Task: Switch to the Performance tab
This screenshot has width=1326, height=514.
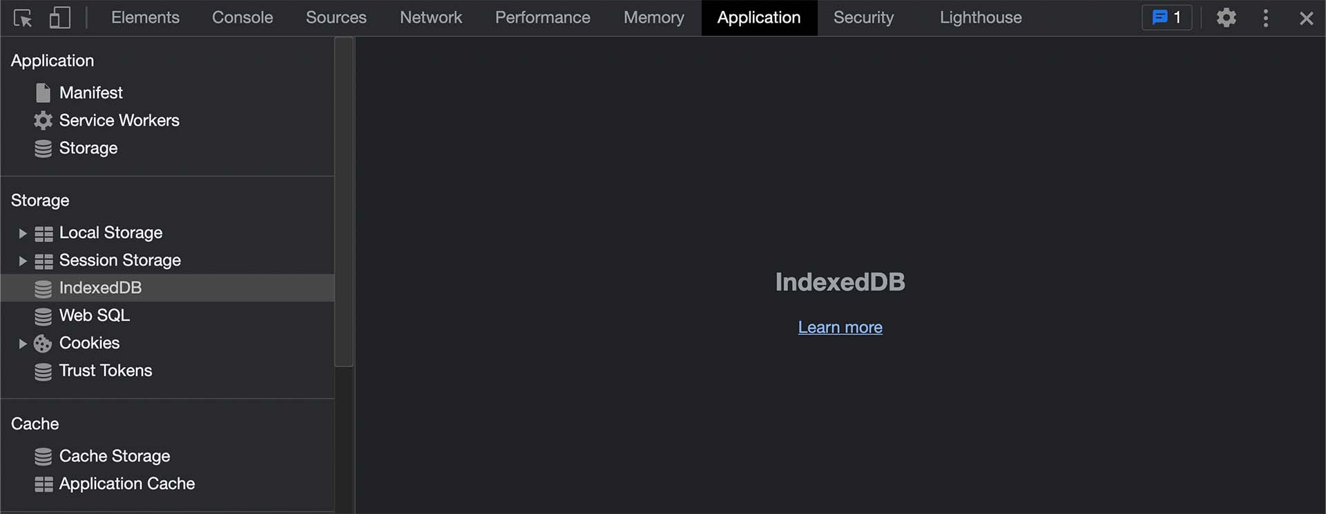Action: click(x=543, y=18)
